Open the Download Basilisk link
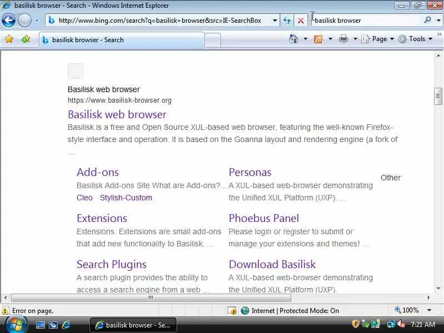 click(272, 265)
